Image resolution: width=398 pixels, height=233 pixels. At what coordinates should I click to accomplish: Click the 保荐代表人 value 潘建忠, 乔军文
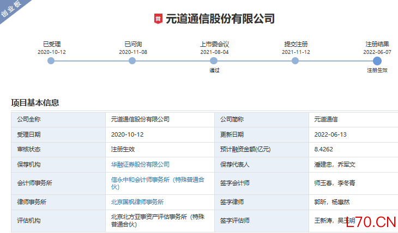(x=335, y=164)
